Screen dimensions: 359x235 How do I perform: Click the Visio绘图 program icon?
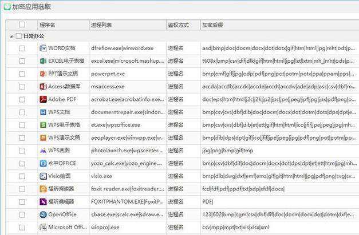tap(43, 176)
